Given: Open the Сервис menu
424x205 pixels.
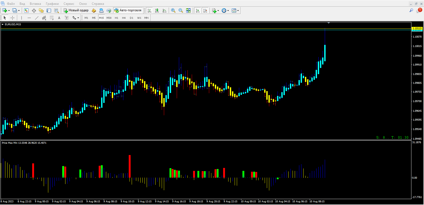Looking at the screenshot, I should coord(69,4).
